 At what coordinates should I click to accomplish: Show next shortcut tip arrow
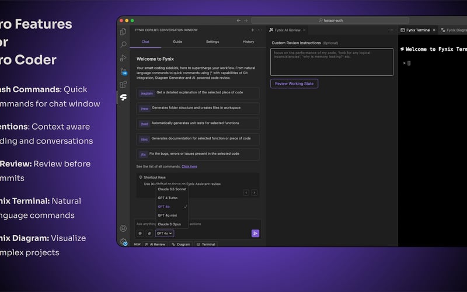254,193
